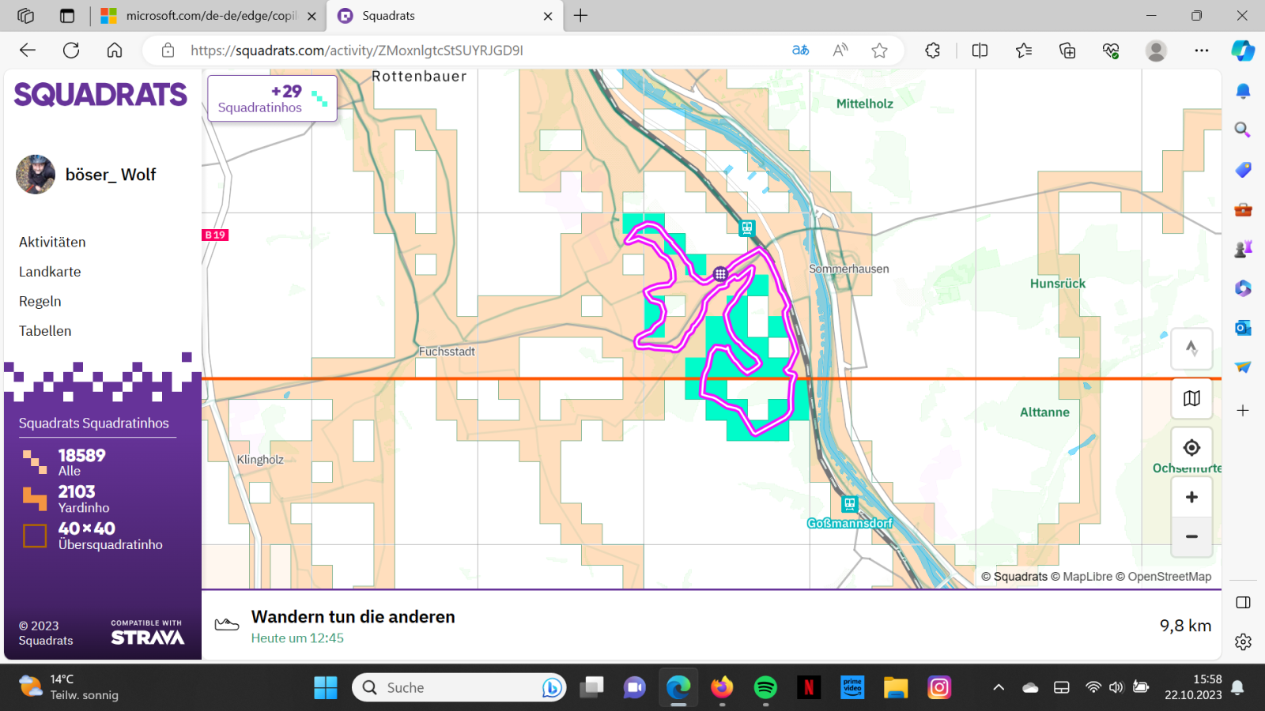1265x711 pixels.
Task: Open the Strava compatible logo link
Action: [147, 633]
